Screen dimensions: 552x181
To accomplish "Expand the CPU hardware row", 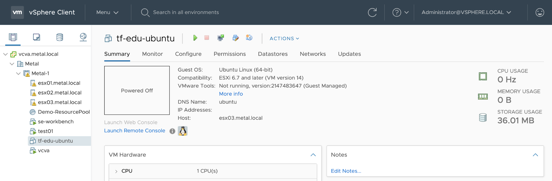I will (116, 171).
